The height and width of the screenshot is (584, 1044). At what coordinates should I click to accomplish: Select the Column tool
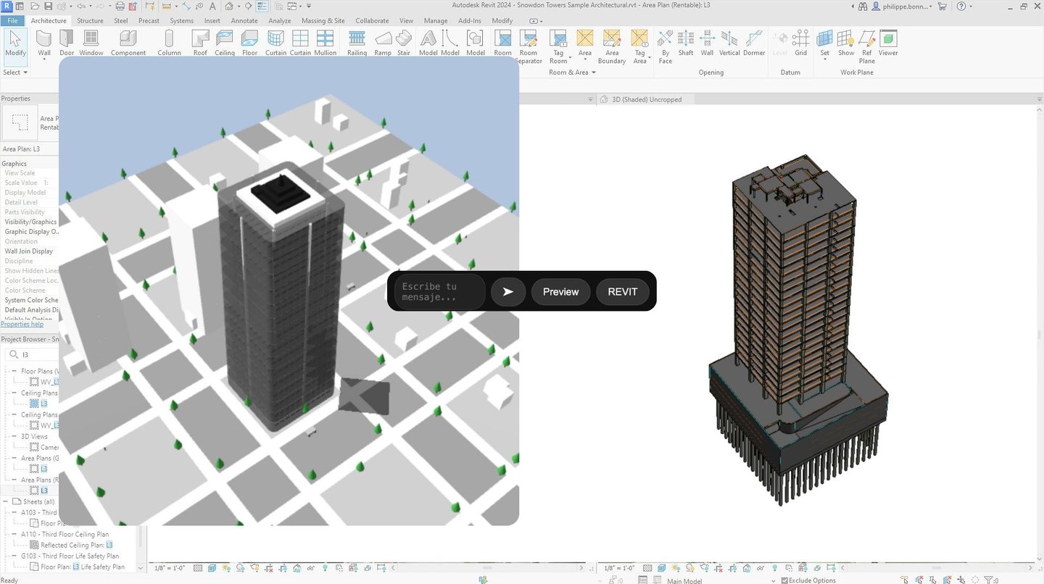(x=169, y=43)
